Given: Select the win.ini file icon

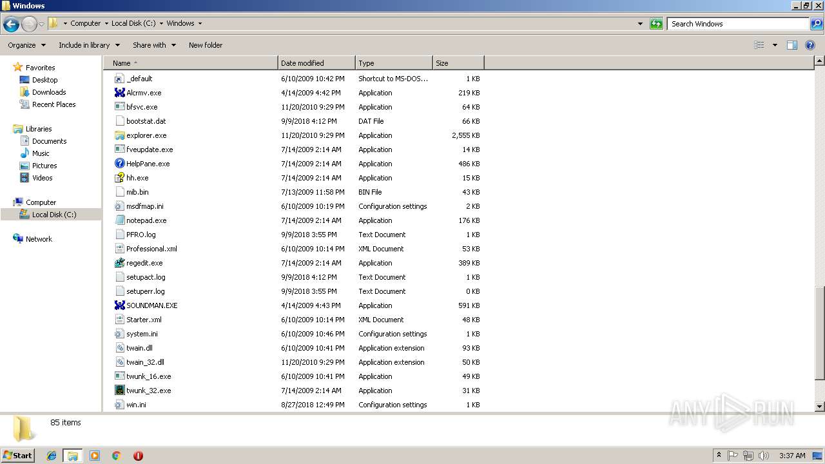Looking at the screenshot, I should [119, 405].
